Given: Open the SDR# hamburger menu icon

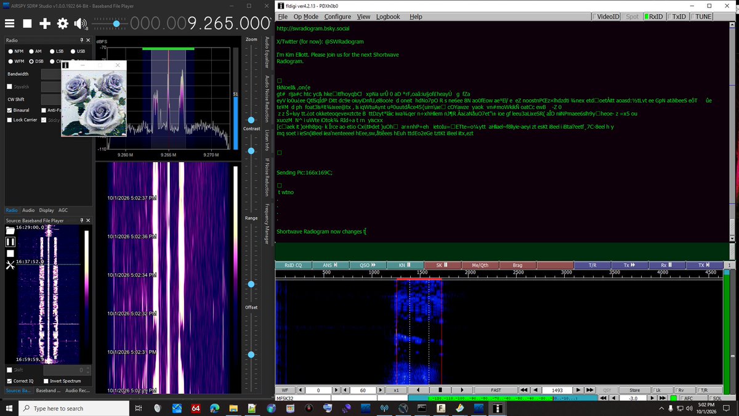Looking at the screenshot, I should [x=10, y=23].
